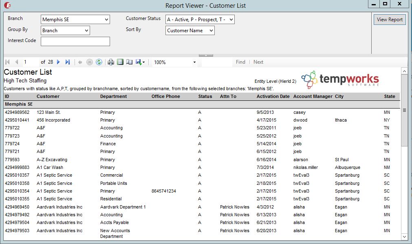Expand the Group By dropdown
This screenshot has height=244, width=412.
pos(86,31)
